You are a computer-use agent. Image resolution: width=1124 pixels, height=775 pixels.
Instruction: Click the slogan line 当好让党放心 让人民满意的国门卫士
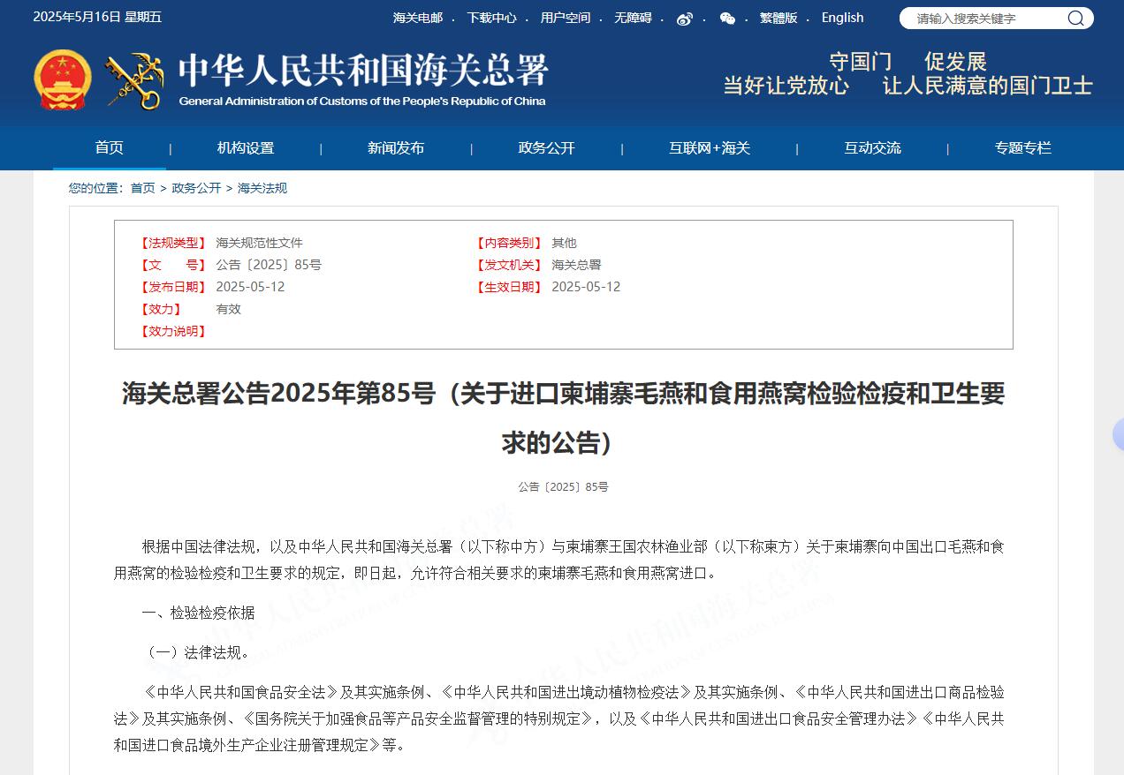(x=908, y=86)
